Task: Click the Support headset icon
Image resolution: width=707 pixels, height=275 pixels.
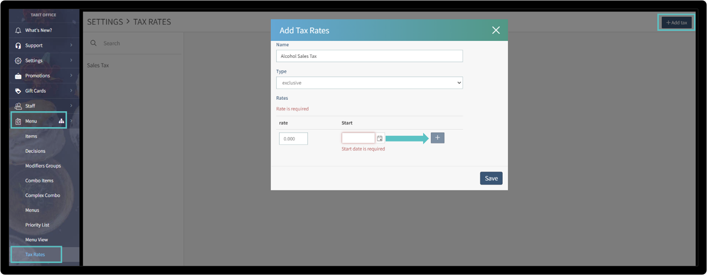Action: point(18,46)
